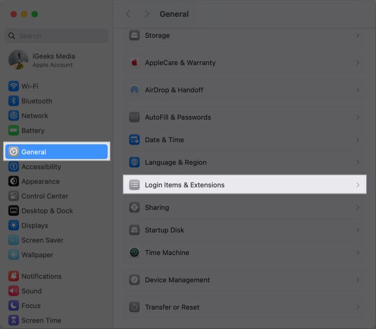This screenshot has width=376, height=329.
Task: Click the Time Machine clock icon
Action: tap(134, 252)
